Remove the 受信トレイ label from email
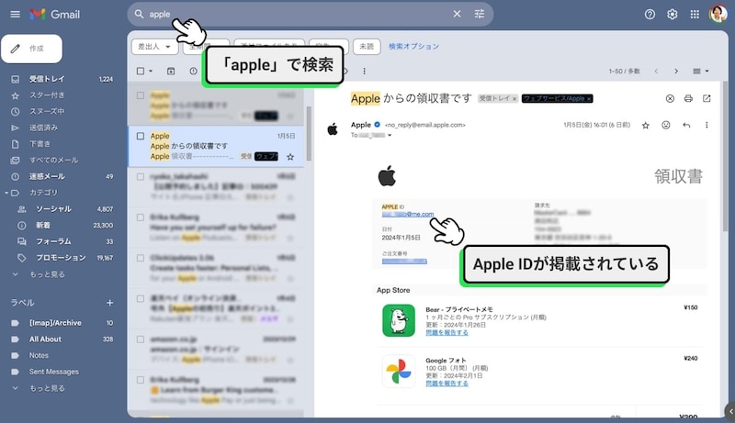The height and width of the screenshot is (423, 735). click(x=514, y=99)
